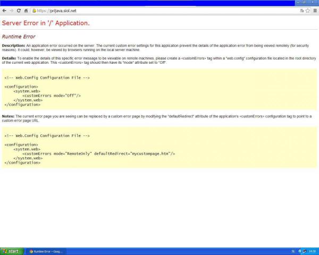Minimize the browser window
This screenshot has height=255, width=319.
[298, 3]
